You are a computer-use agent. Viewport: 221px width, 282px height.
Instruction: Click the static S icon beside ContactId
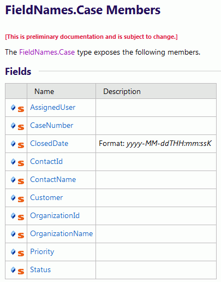[21, 163]
